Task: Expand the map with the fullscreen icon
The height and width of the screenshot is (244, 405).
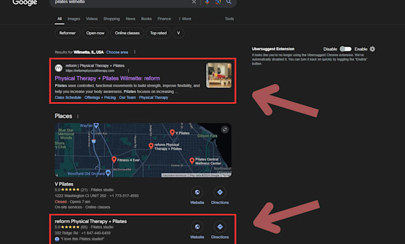Action: click(225, 129)
